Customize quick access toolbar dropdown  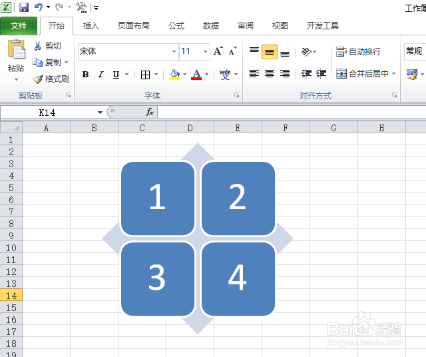(x=96, y=7)
